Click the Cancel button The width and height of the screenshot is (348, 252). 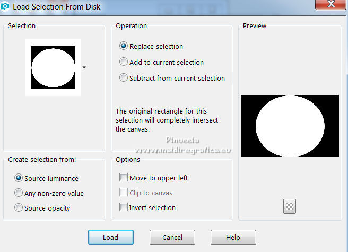(x=172, y=237)
